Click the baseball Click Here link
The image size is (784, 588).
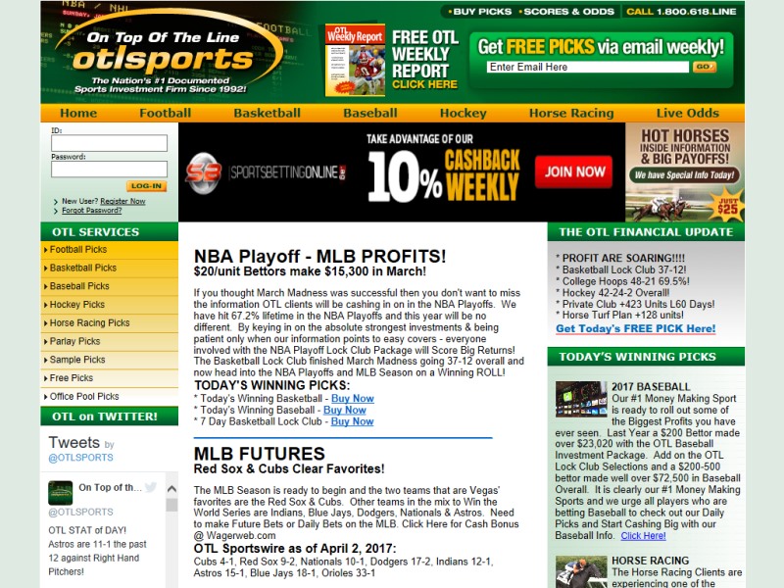click(643, 535)
